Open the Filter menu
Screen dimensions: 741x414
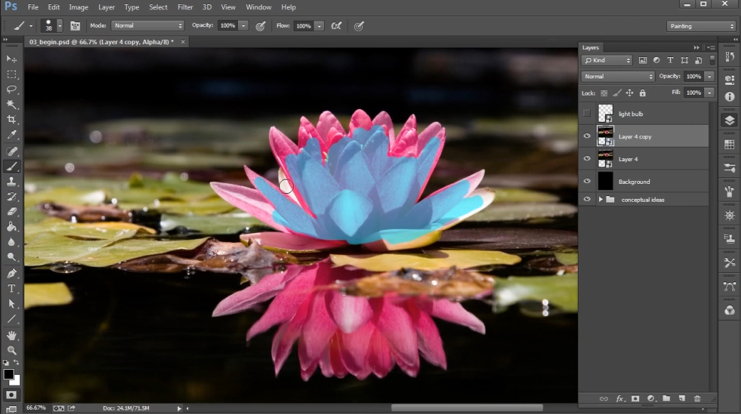[x=185, y=7]
